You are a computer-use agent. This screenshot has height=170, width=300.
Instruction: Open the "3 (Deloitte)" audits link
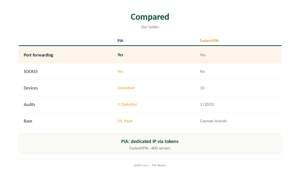pyautogui.click(x=127, y=104)
